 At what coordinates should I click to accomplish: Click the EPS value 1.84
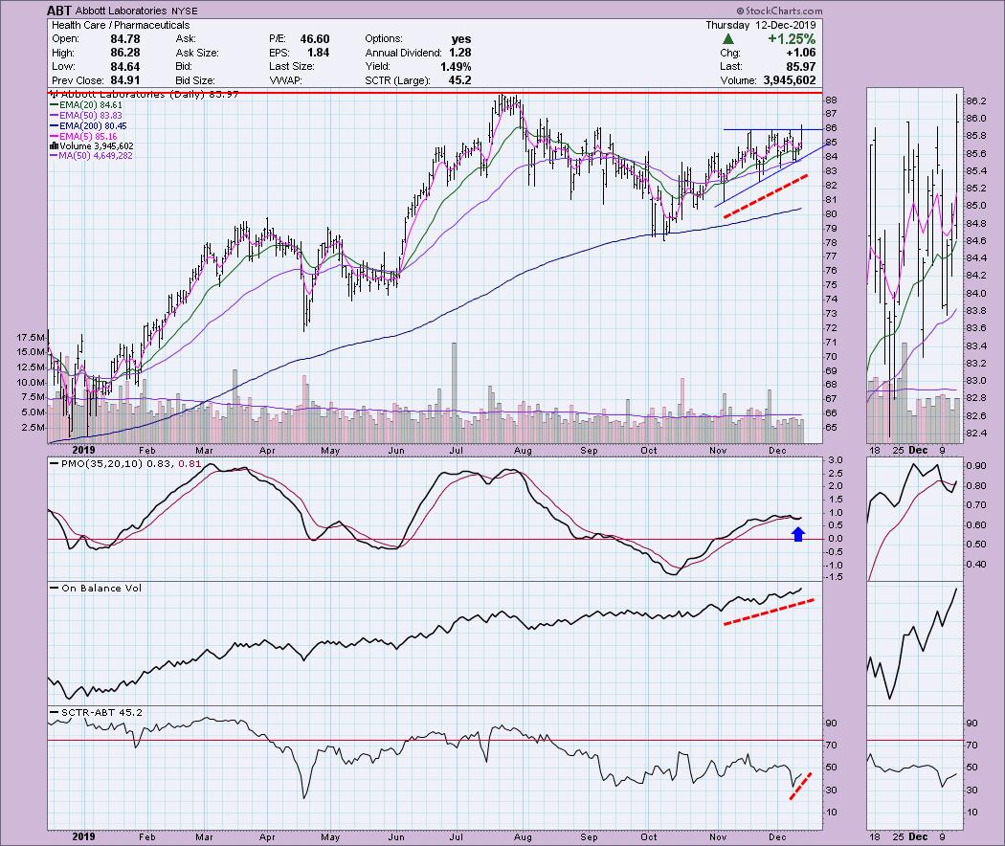pos(319,53)
